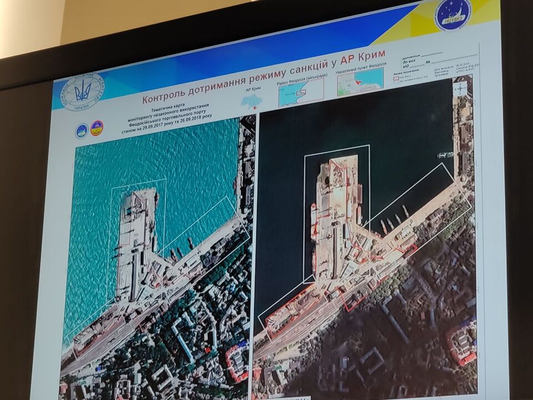
Task: Click the red-outlined building at left image bottom right
Action: (237, 361)
